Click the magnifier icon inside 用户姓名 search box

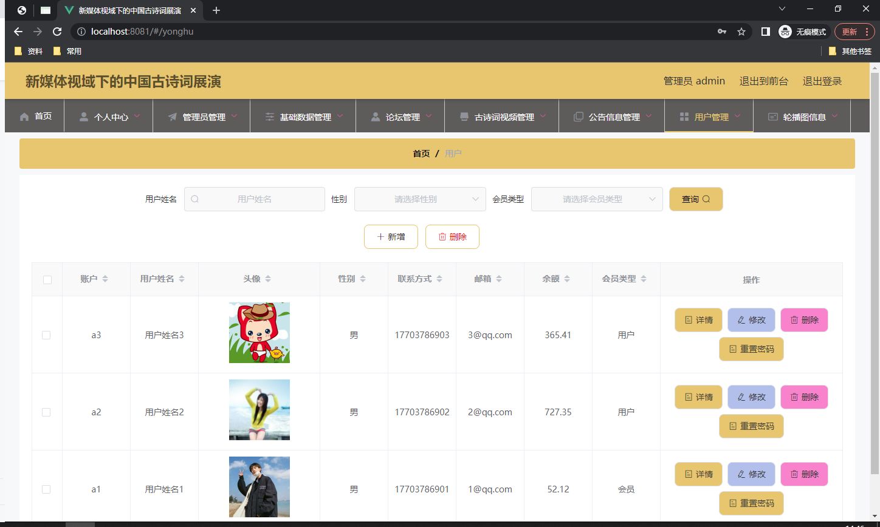194,199
